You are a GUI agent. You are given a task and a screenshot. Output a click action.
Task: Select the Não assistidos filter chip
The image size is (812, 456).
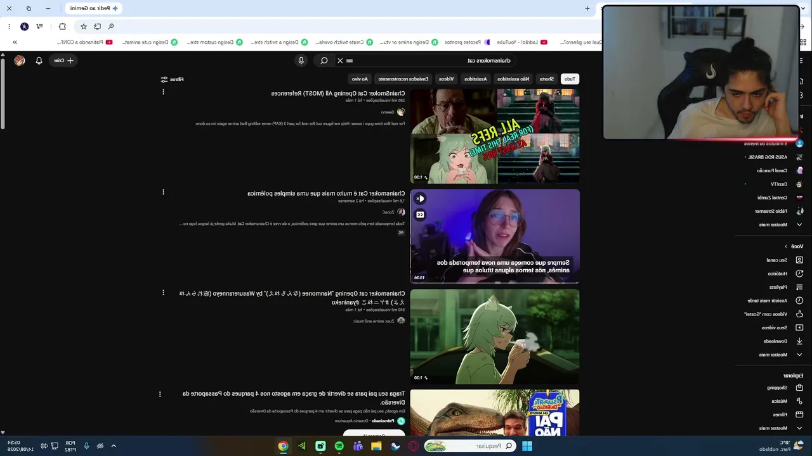tap(513, 79)
